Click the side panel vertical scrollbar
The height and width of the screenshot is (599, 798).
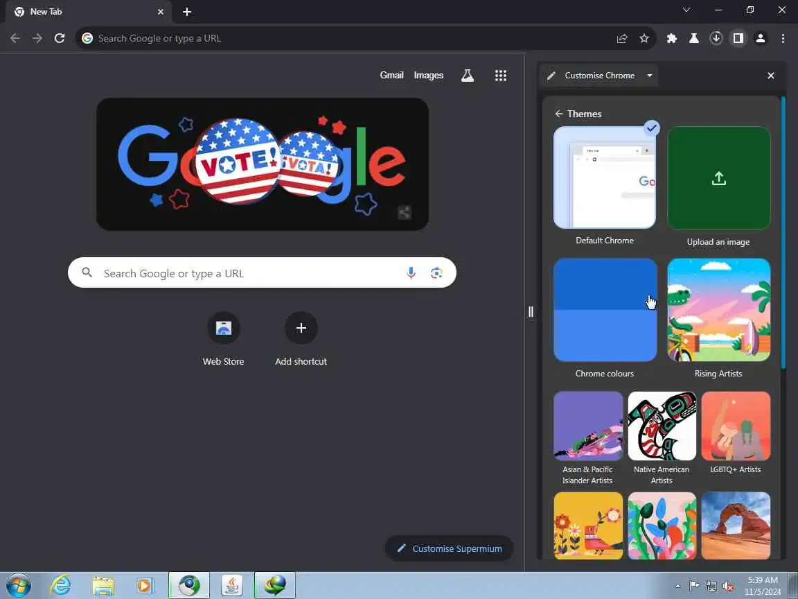tap(783, 232)
